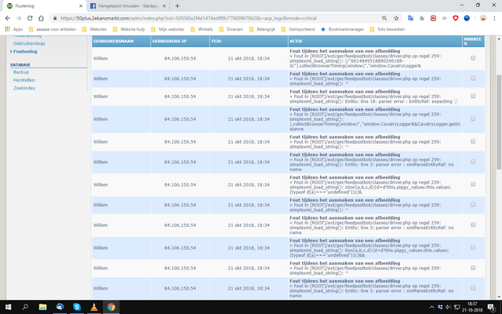Check the row ending with 'CavalryLogger.getInstance'
The height and width of the screenshot is (314, 502).
(x=473, y=119)
